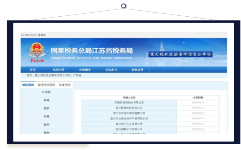Select 公众参与 in the navigation bar
Viewport: 241px width, 150px height.
(111, 69)
